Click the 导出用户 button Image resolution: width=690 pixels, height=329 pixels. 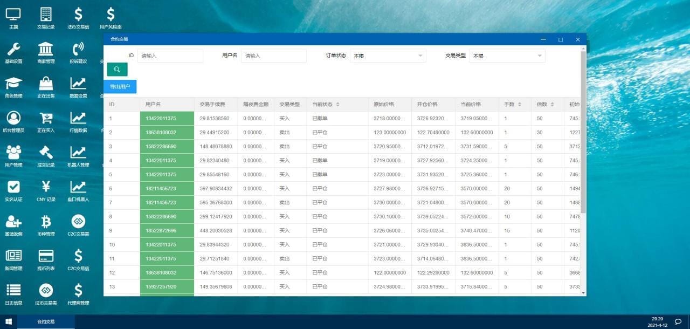tap(120, 86)
